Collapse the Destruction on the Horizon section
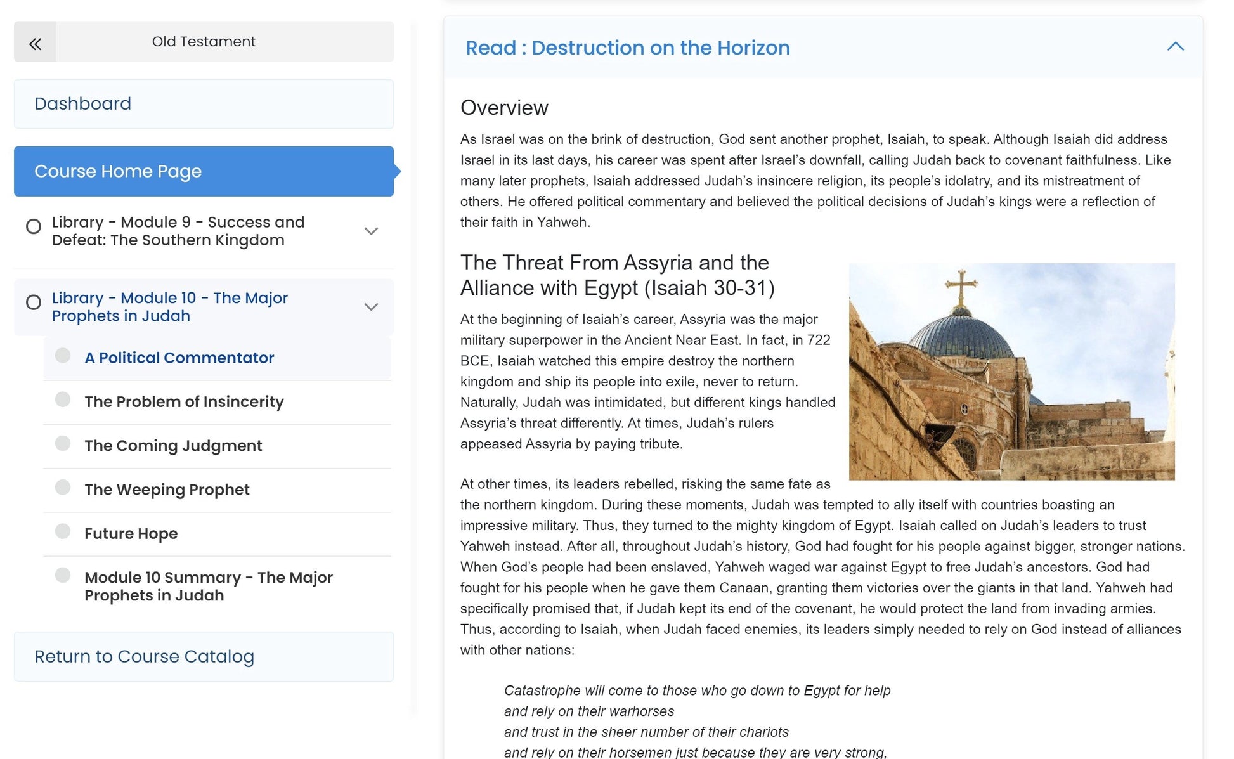Image resolution: width=1234 pixels, height=759 pixels. pyautogui.click(x=1175, y=47)
